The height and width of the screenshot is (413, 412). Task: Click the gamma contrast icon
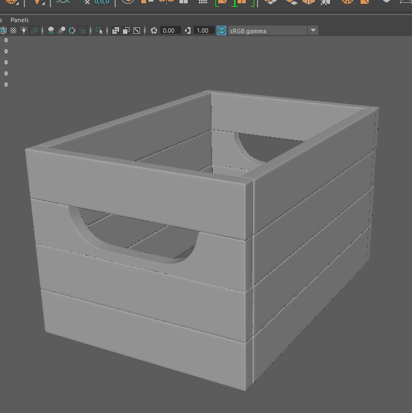188,30
